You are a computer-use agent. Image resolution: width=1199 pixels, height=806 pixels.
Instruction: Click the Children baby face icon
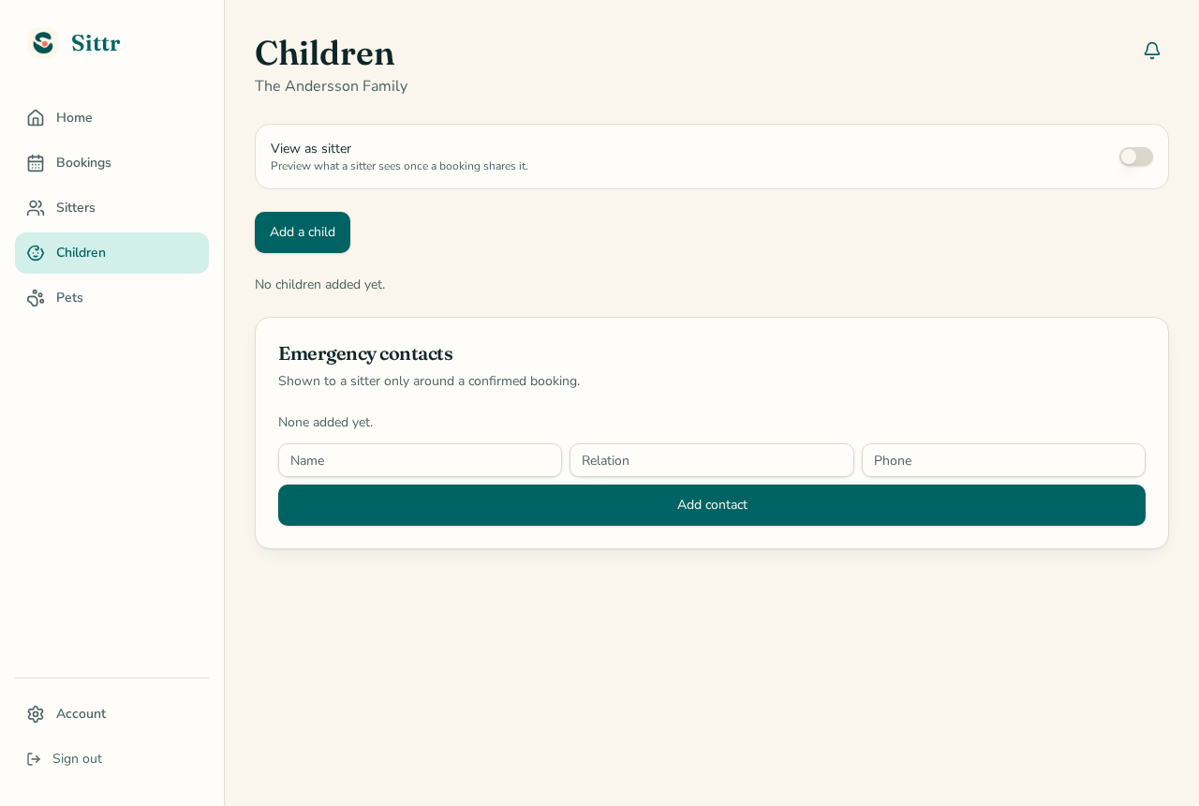pos(36,253)
